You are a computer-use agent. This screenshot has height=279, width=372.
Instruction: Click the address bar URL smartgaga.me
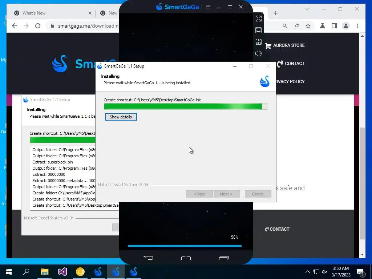click(x=88, y=26)
